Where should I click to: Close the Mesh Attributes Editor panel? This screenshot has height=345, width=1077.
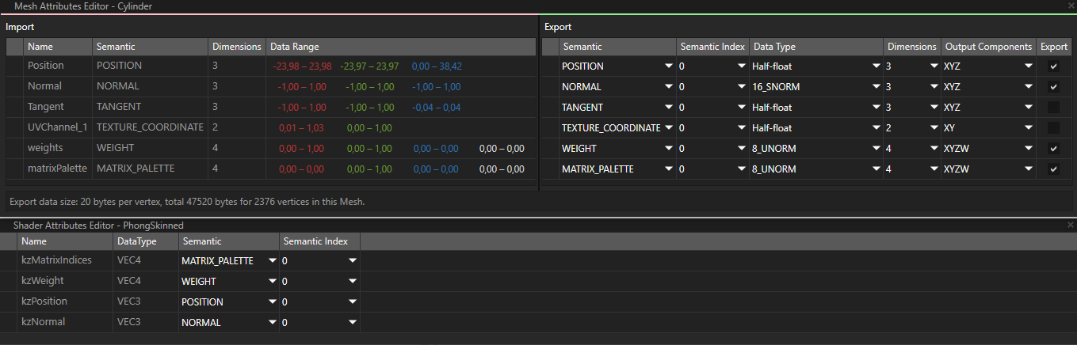tap(1071, 6)
